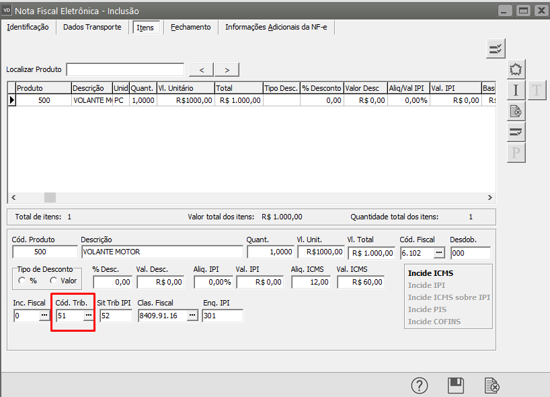Open the Clas. Fiscal lookup ellipsis button
The image size is (550, 397).
(x=192, y=316)
